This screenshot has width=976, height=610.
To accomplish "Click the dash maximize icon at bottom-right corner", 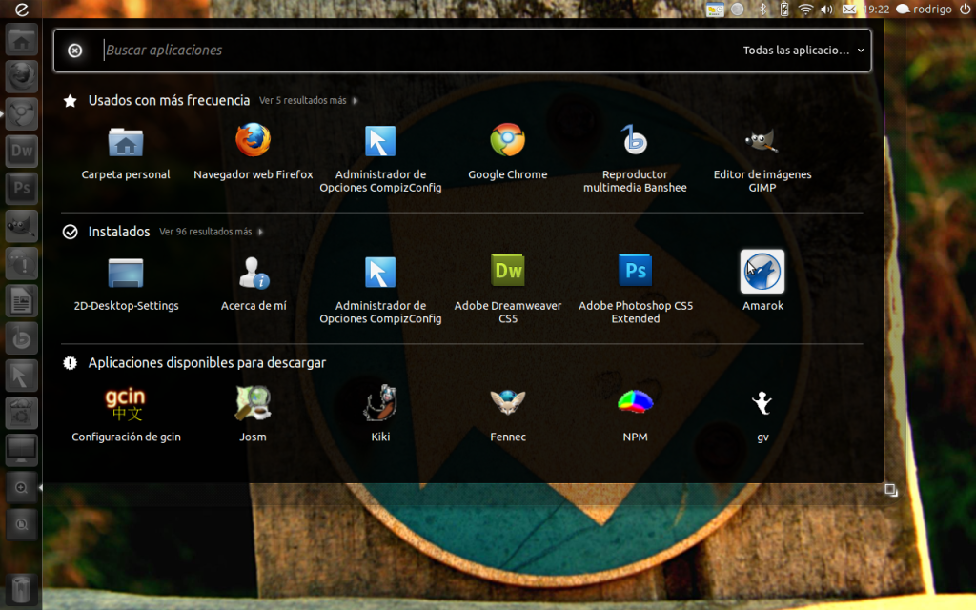I will click(x=891, y=491).
